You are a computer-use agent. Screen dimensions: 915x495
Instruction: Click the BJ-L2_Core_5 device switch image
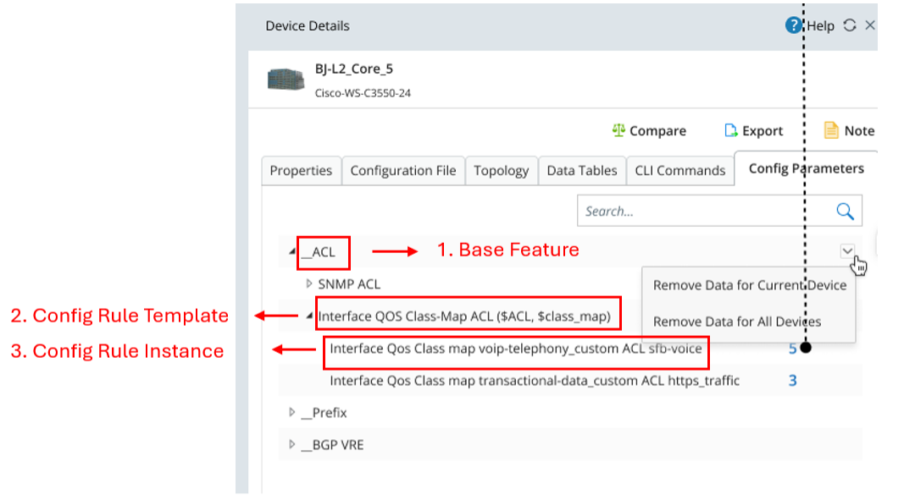click(286, 80)
